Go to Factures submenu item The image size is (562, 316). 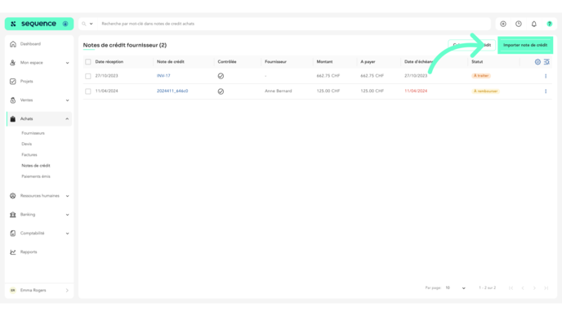tap(29, 155)
